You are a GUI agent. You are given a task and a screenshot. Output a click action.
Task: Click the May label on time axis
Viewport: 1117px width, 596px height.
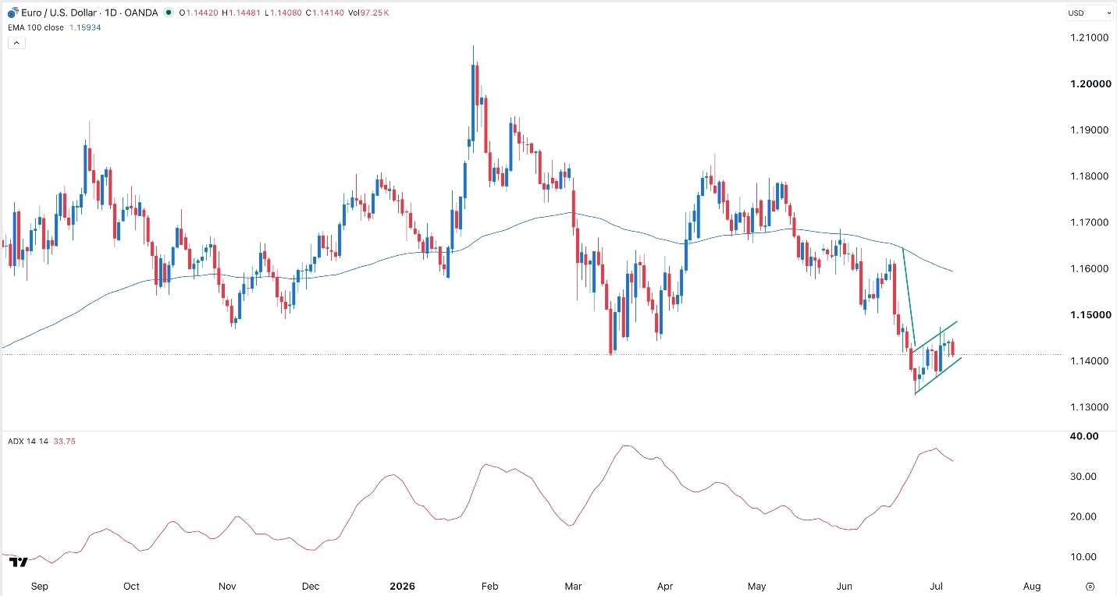[759, 586]
